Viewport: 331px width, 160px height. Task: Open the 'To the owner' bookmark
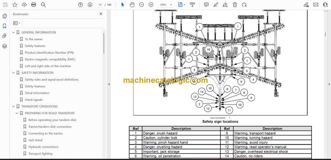tap(34, 39)
